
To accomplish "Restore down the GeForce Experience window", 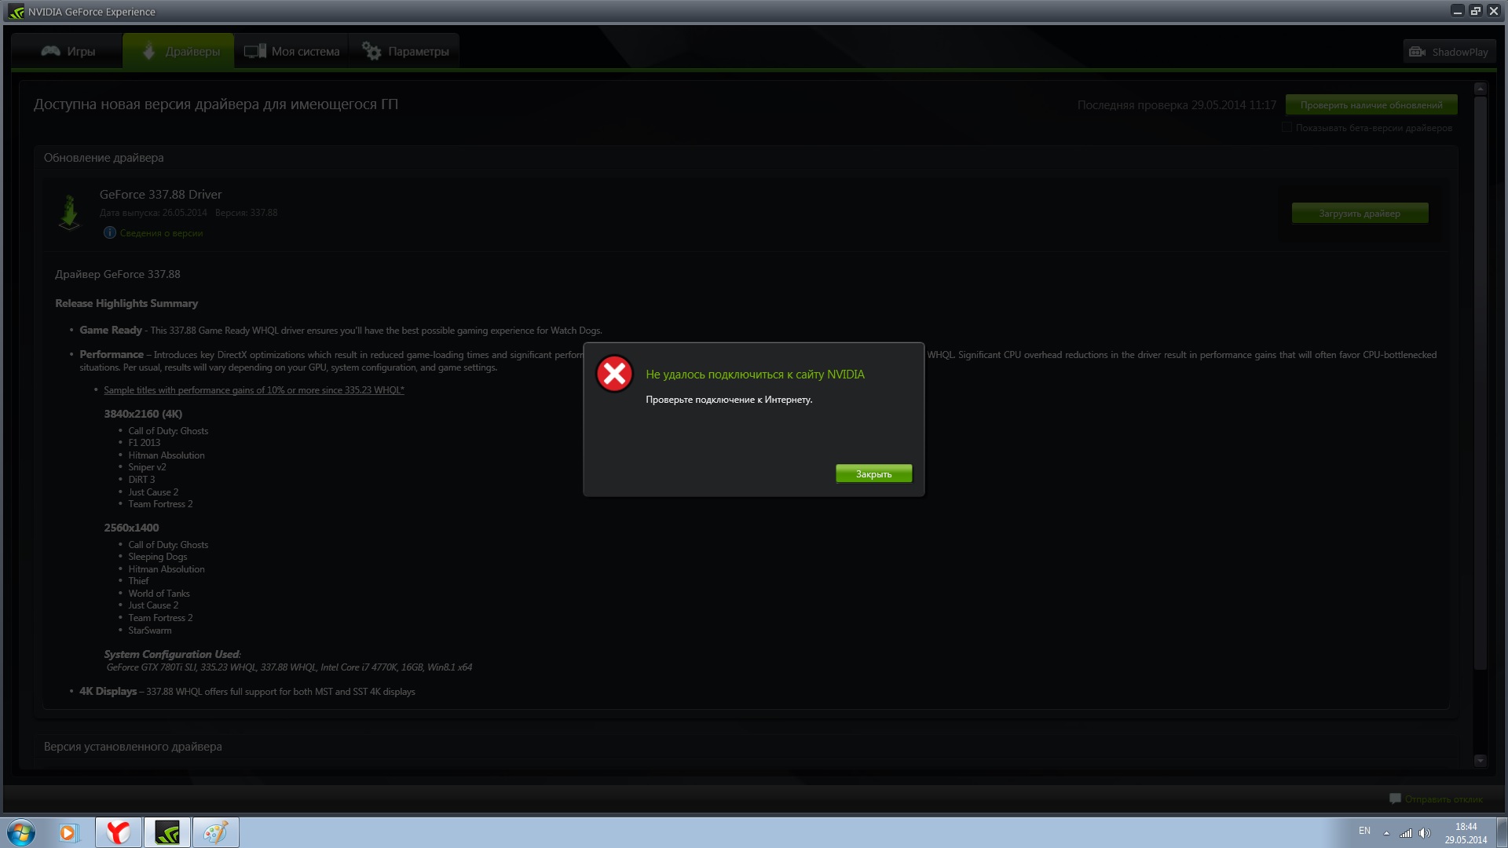I will pyautogui.click(x=1476, y=11).
